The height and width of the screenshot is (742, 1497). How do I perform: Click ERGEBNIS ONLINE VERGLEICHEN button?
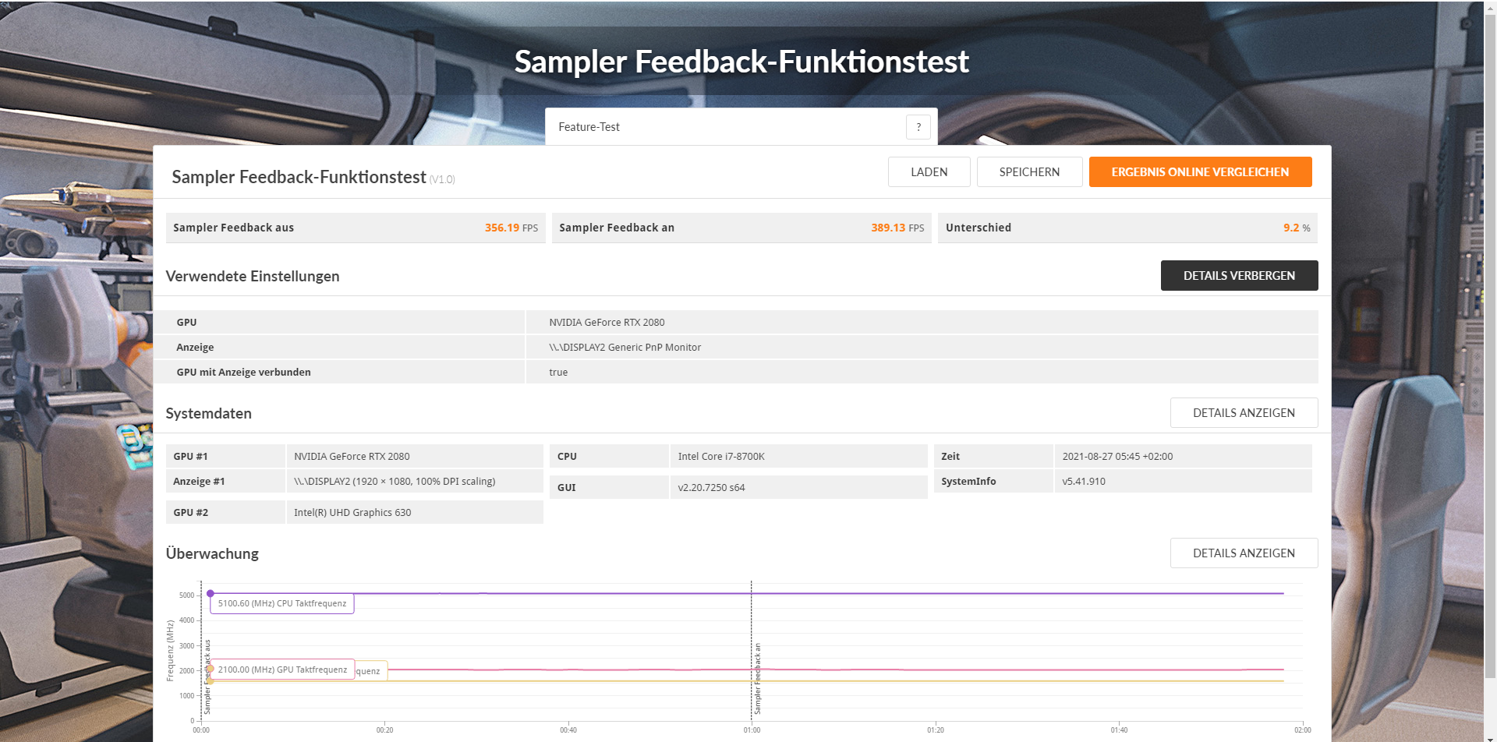click(1200, 172)
